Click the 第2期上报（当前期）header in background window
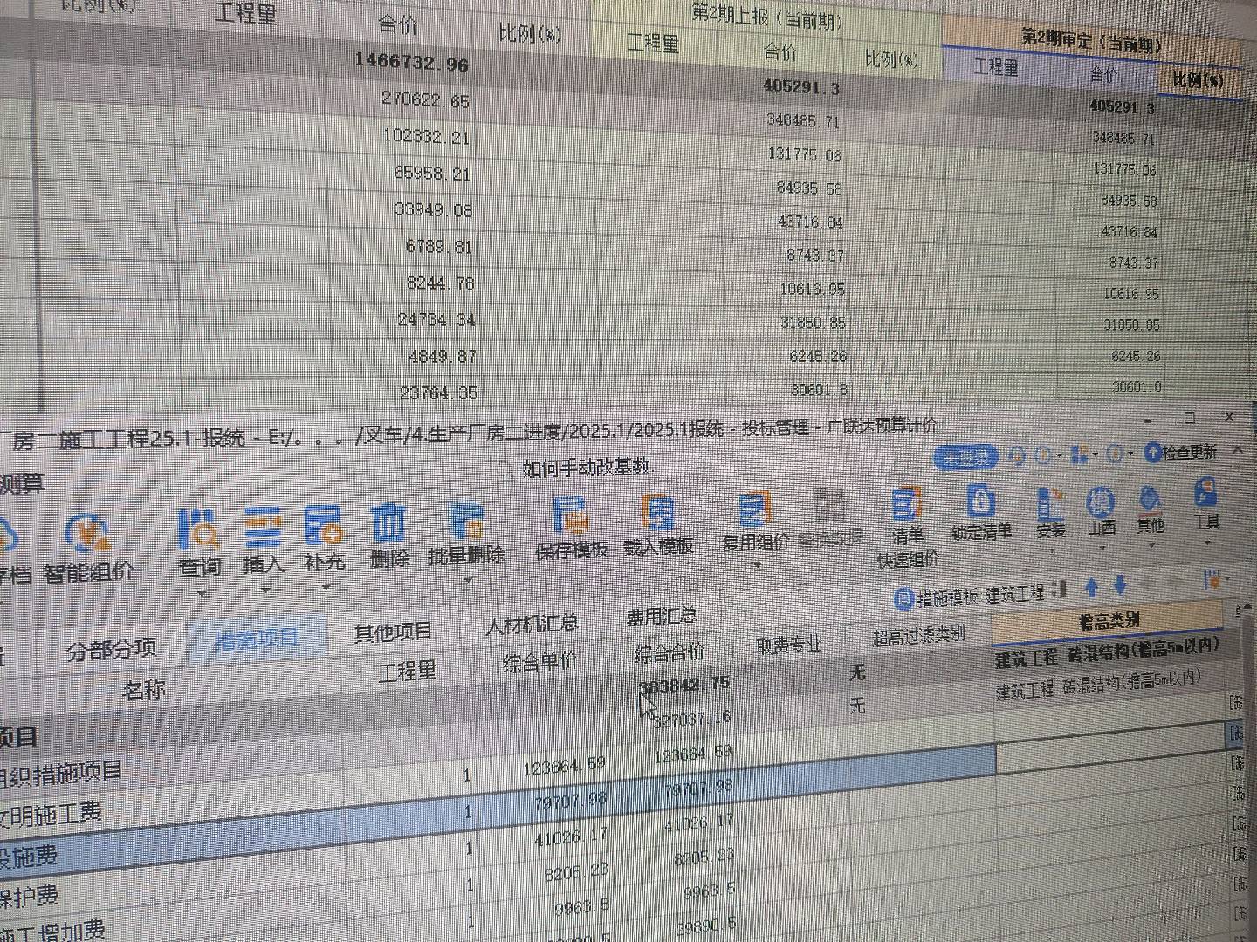The width and height of the screenshot is (1257, 942). (x=767, y=17)
